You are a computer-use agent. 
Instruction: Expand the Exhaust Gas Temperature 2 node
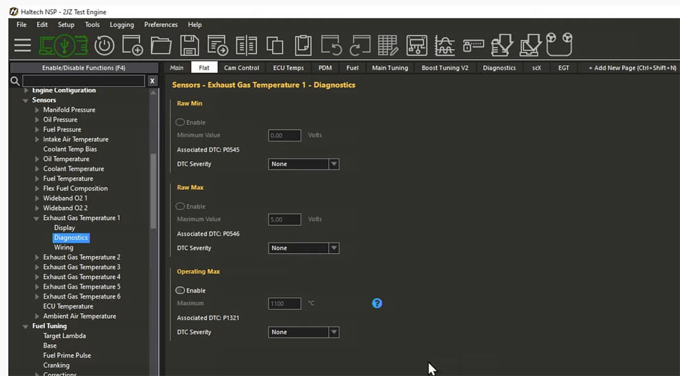(37, 257)
